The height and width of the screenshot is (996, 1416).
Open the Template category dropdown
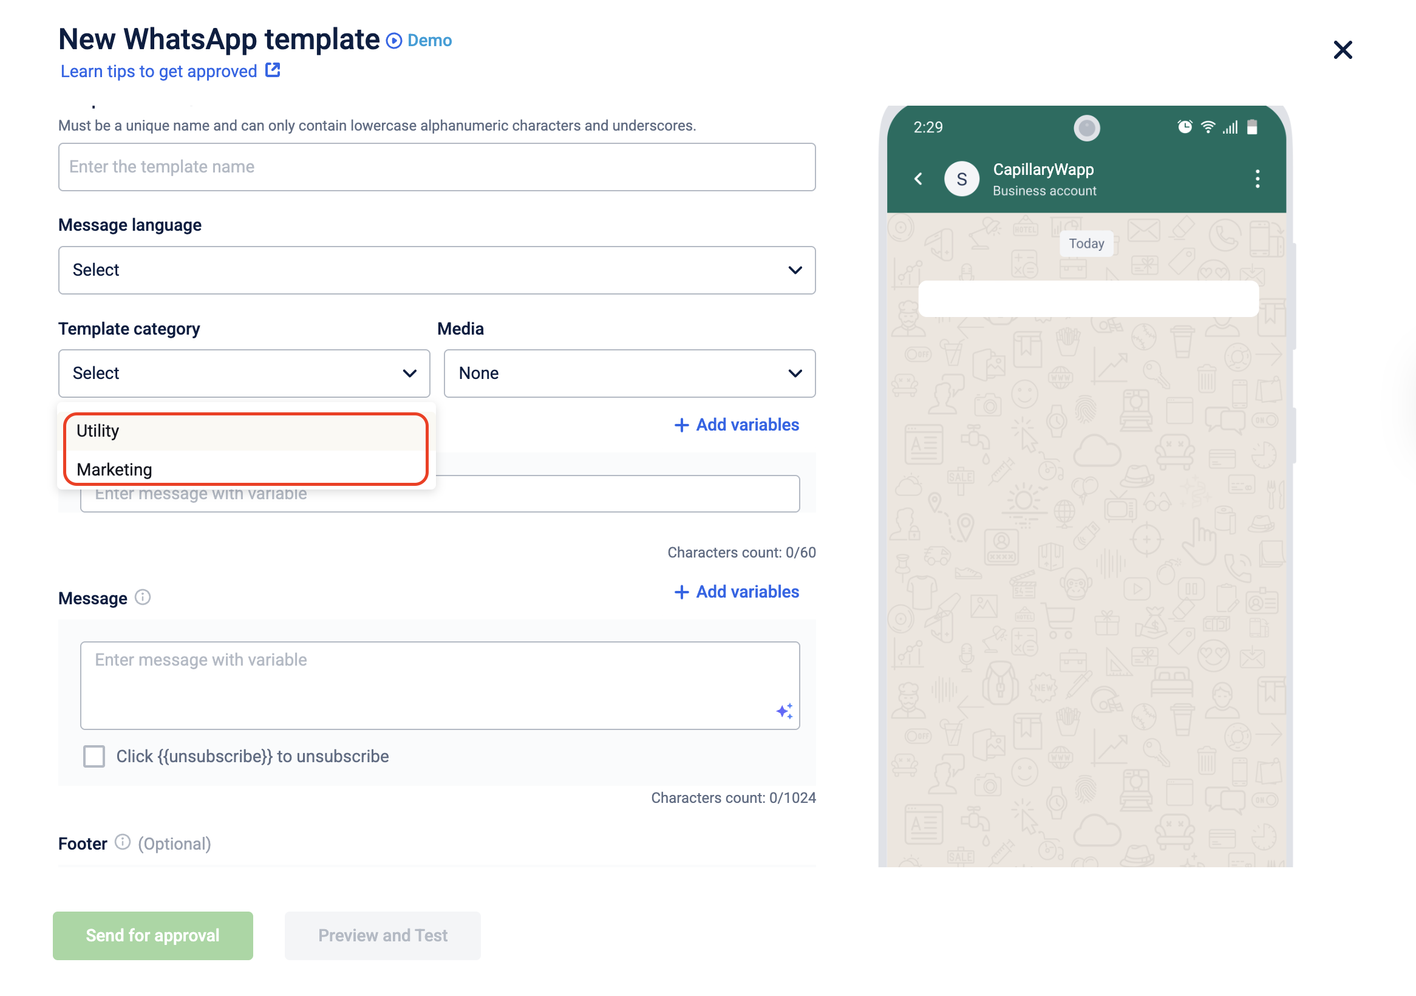click(243, 373)
